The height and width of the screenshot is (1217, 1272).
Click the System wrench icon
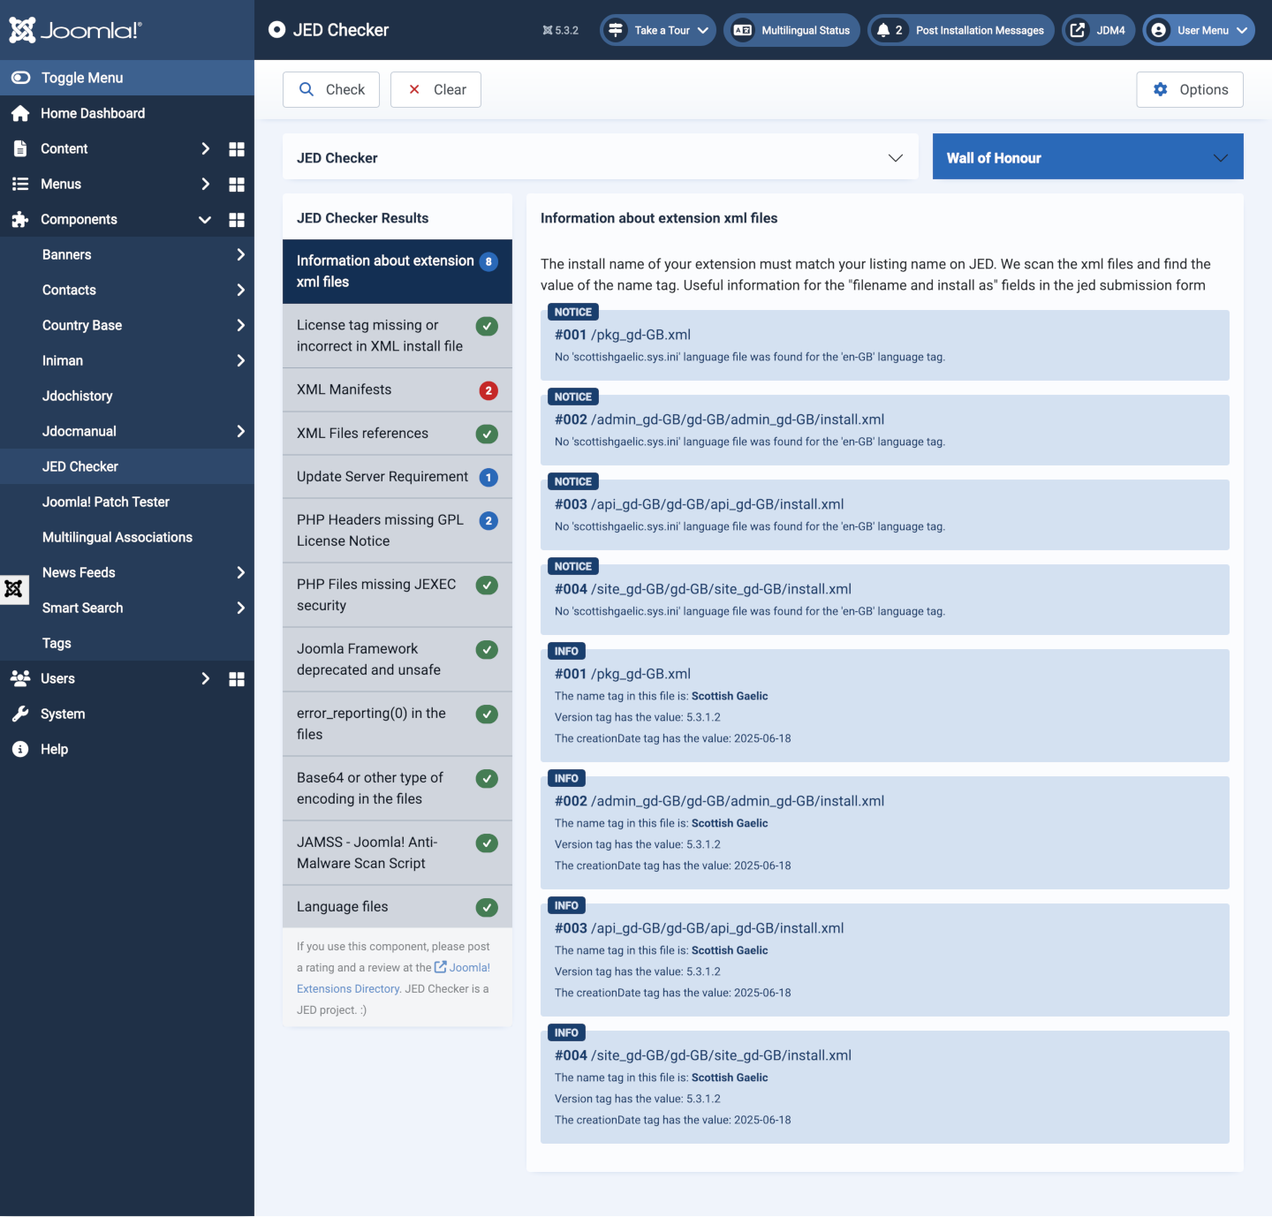point(20,714)
